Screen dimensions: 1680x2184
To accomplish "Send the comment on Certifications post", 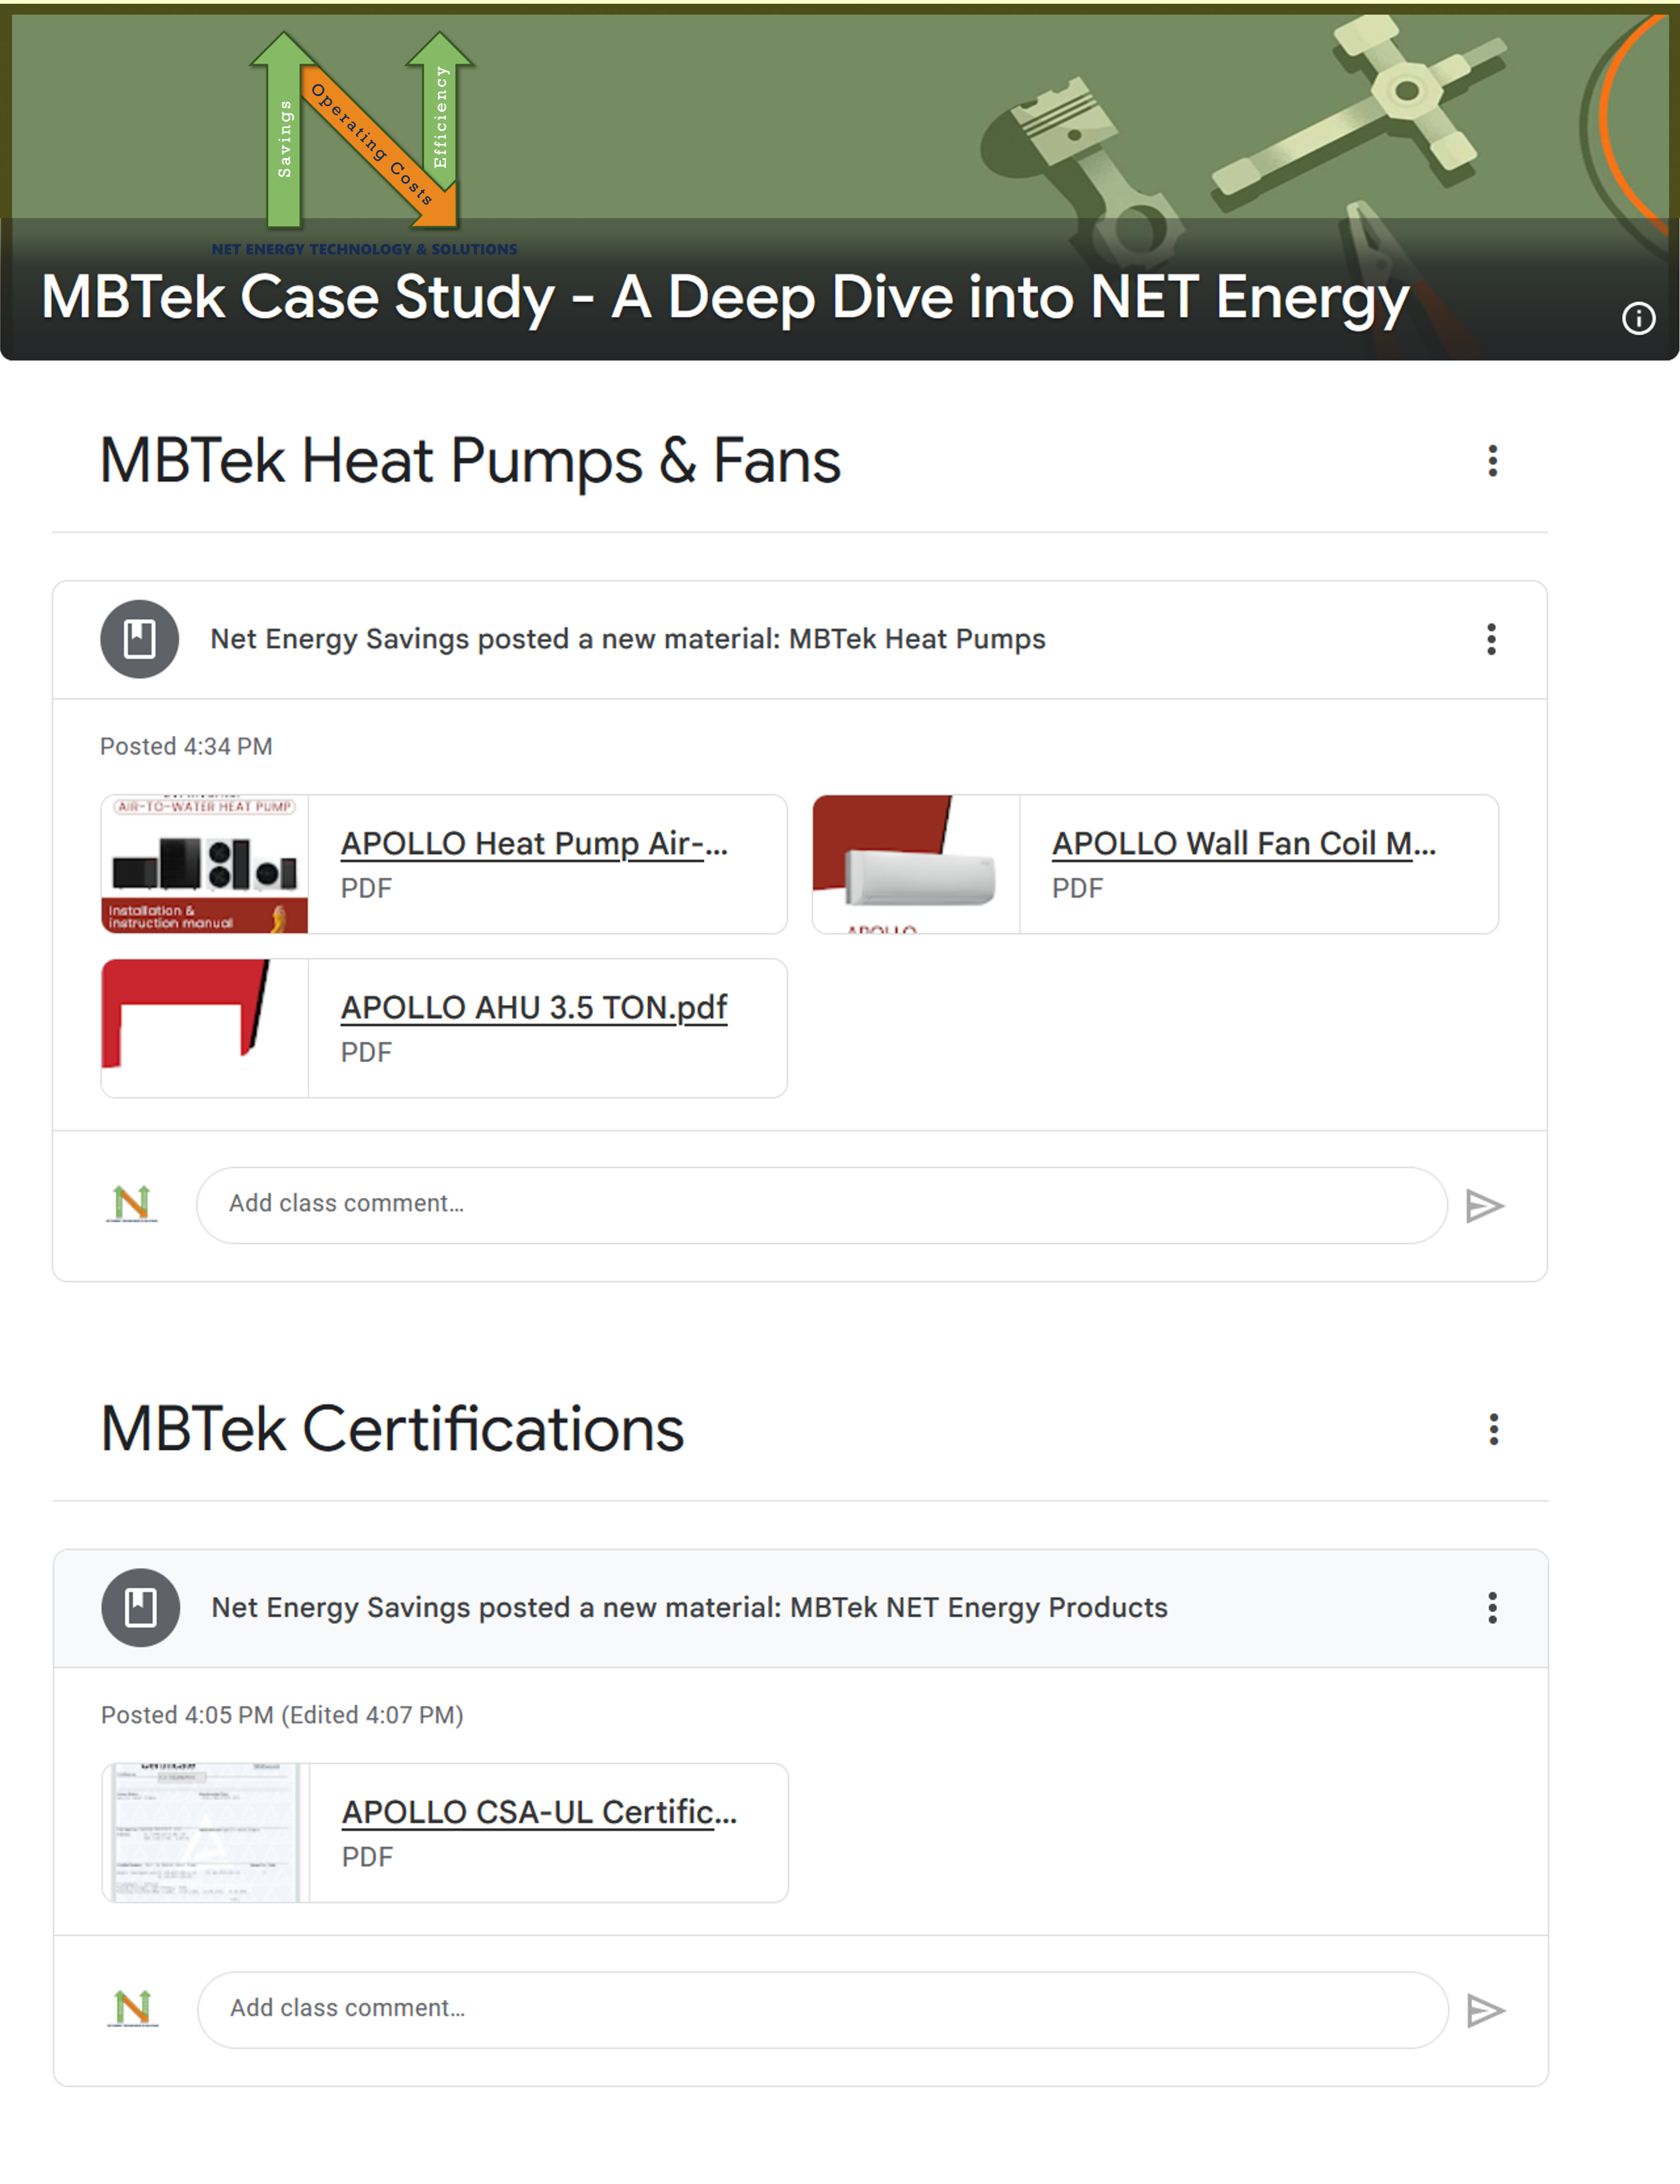I will click(x=1485, y=2011).
